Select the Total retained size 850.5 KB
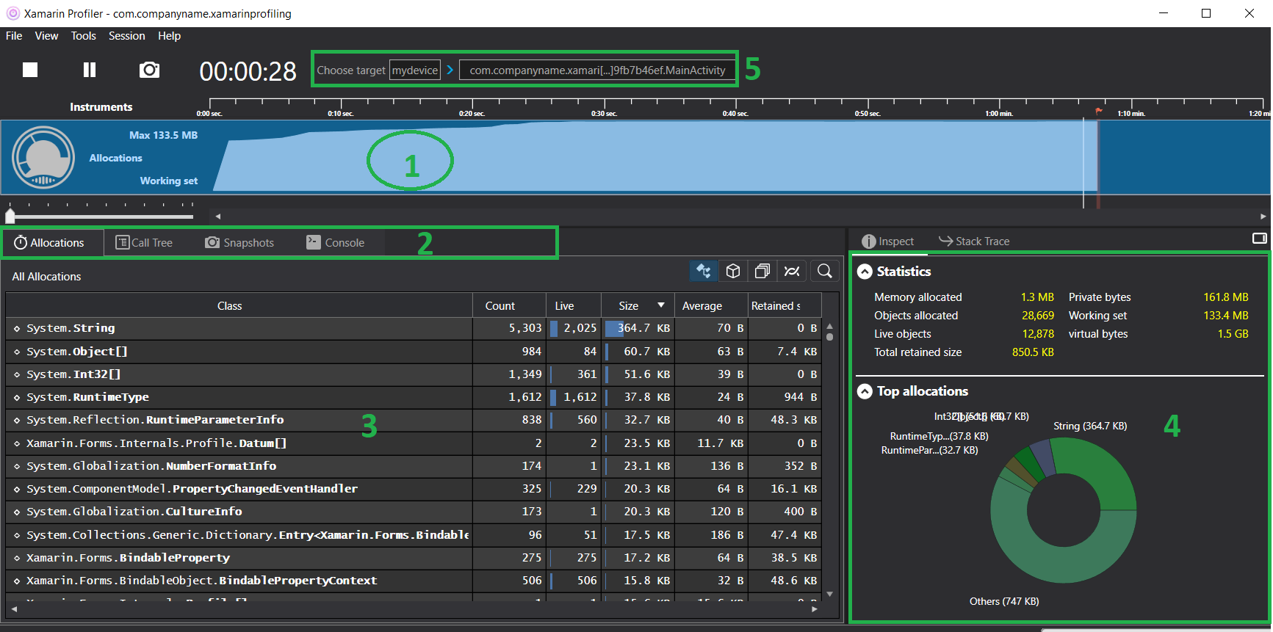This screenshot has width=1273, height=632. coord(1033,352)
